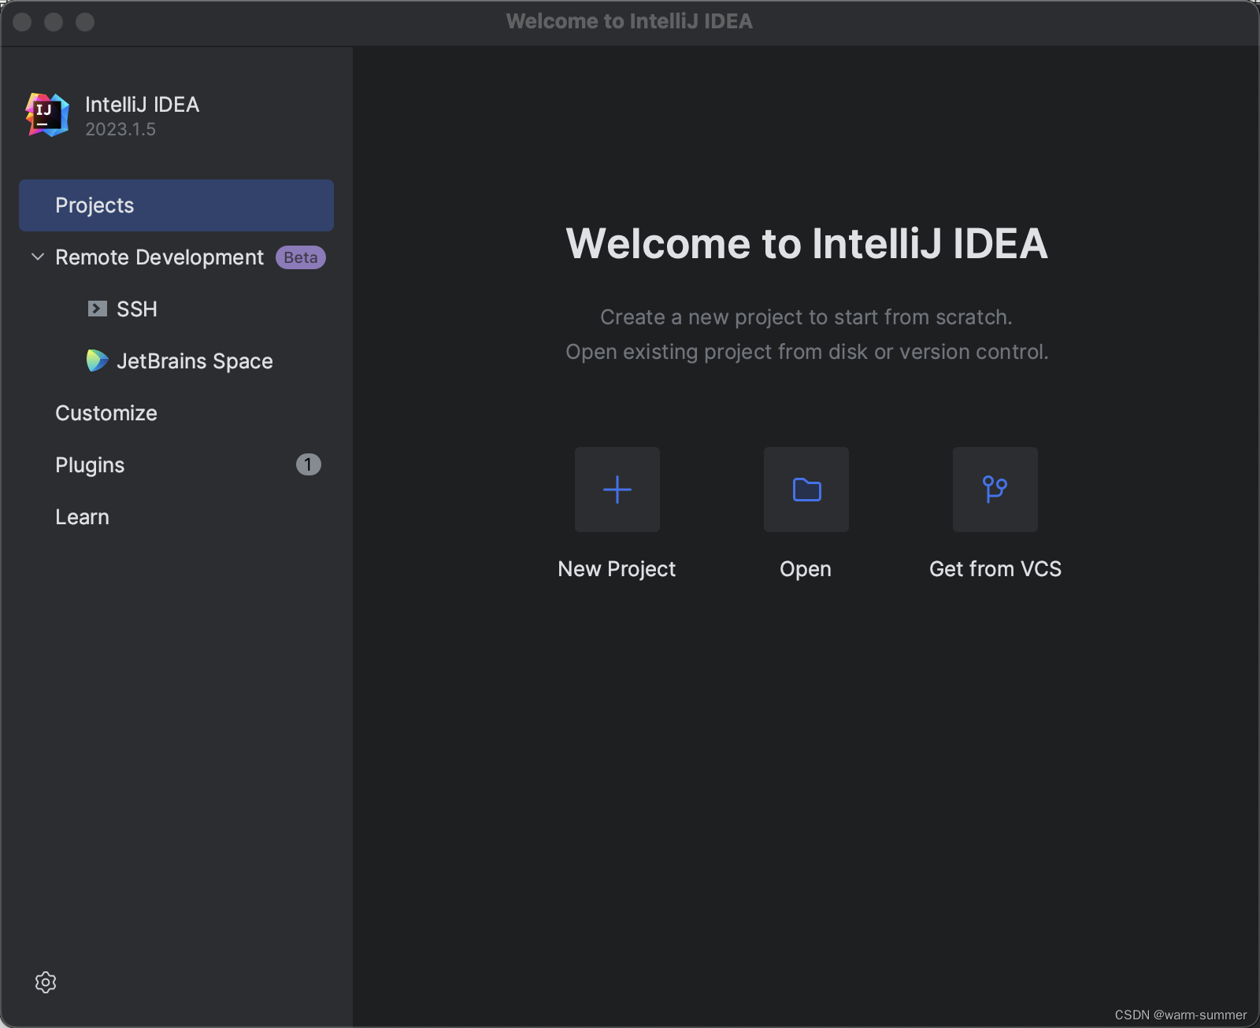Click the red close window button
Viewport: 1260px width, 1028px height.
[22, 22]
